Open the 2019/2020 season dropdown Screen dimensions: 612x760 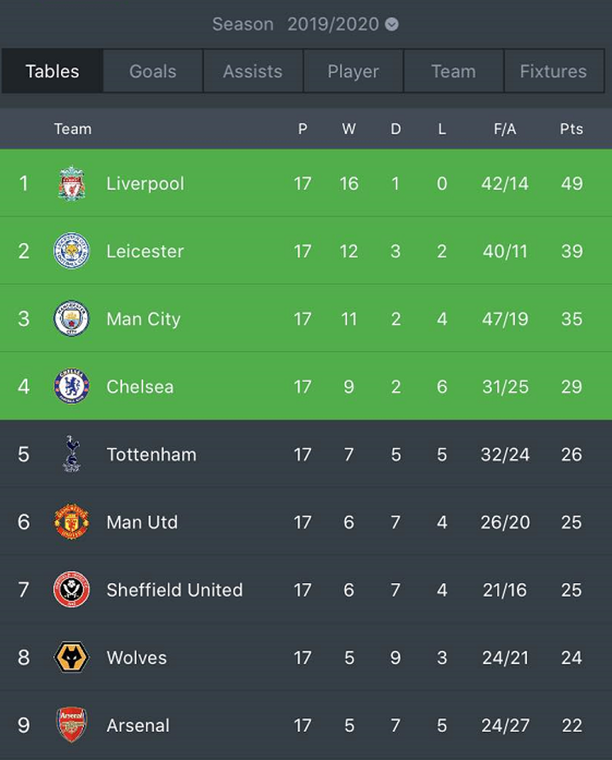[342, 24]
